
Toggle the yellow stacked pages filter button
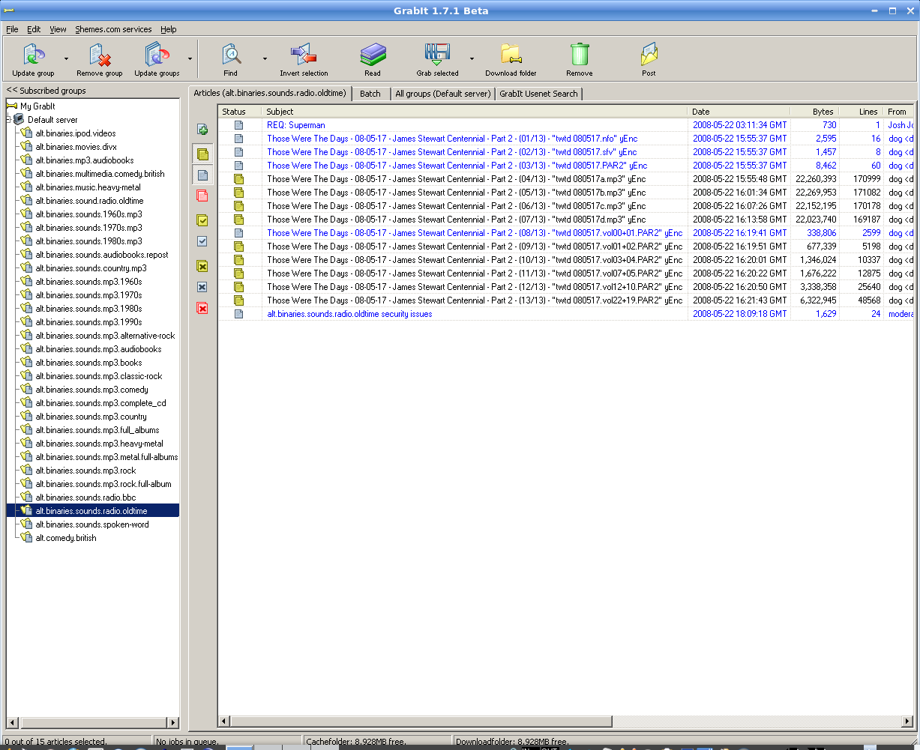tap(202, 154)
